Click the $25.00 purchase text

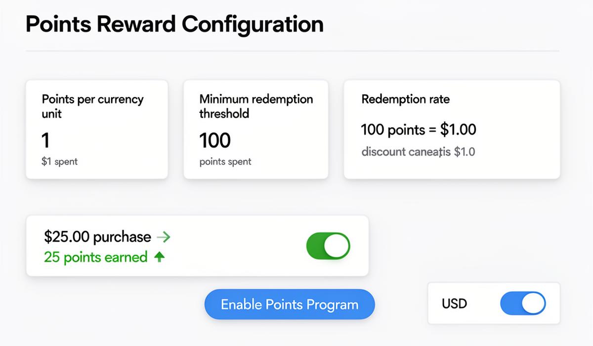(97, 237)
